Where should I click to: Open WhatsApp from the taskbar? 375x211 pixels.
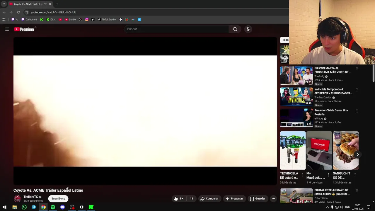[x=24, y=207]
